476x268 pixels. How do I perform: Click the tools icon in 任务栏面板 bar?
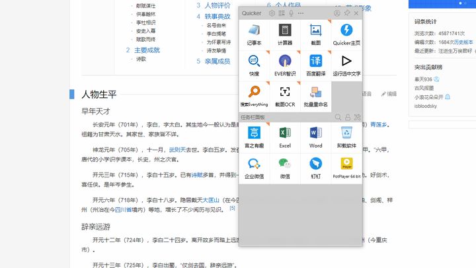click(357, 117)
